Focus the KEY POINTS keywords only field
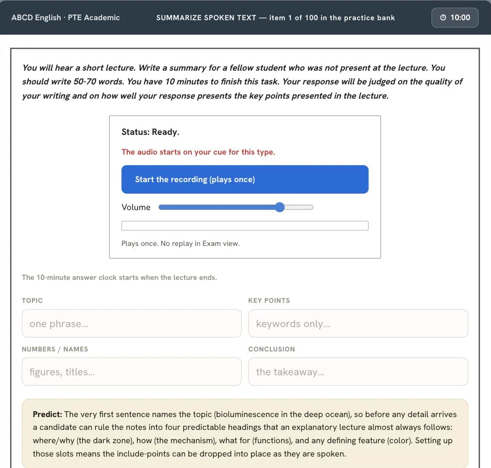Image resolution: width=491 pixels, height=468 pixels. tap(358, 323)
